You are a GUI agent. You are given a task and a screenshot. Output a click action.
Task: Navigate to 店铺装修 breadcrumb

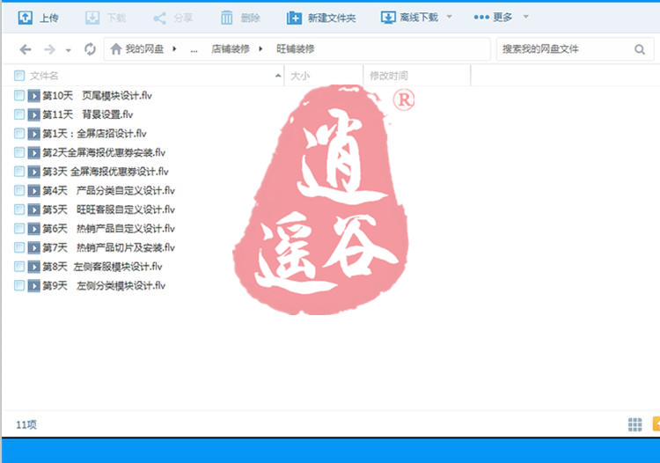coord(231,49)
